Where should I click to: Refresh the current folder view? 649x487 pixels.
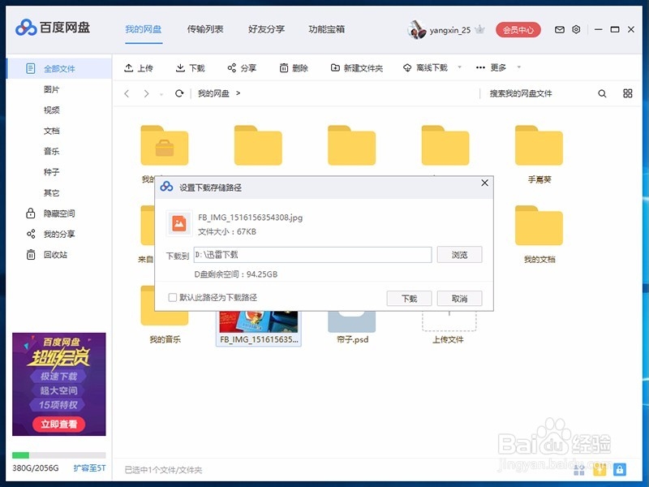click(178, 93)
